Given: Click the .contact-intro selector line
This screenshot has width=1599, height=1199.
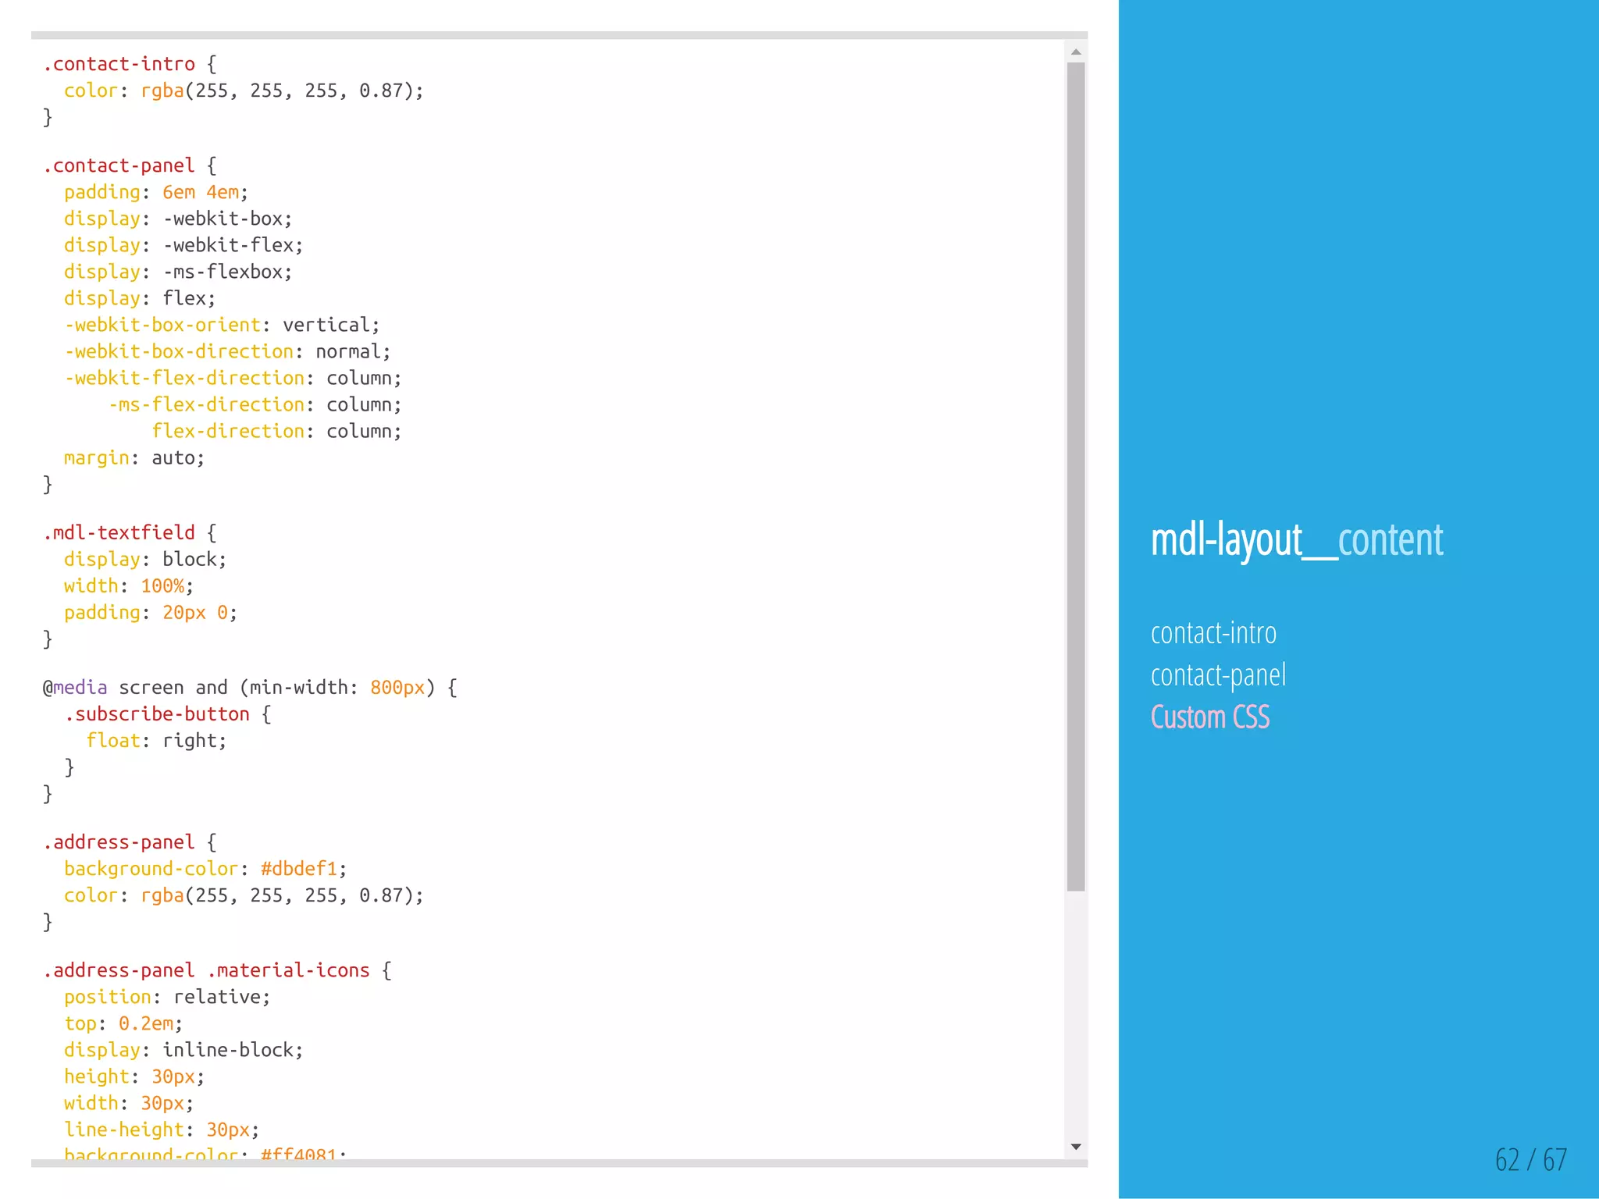Looking at the screenshot, I should [x=130, y=64].
